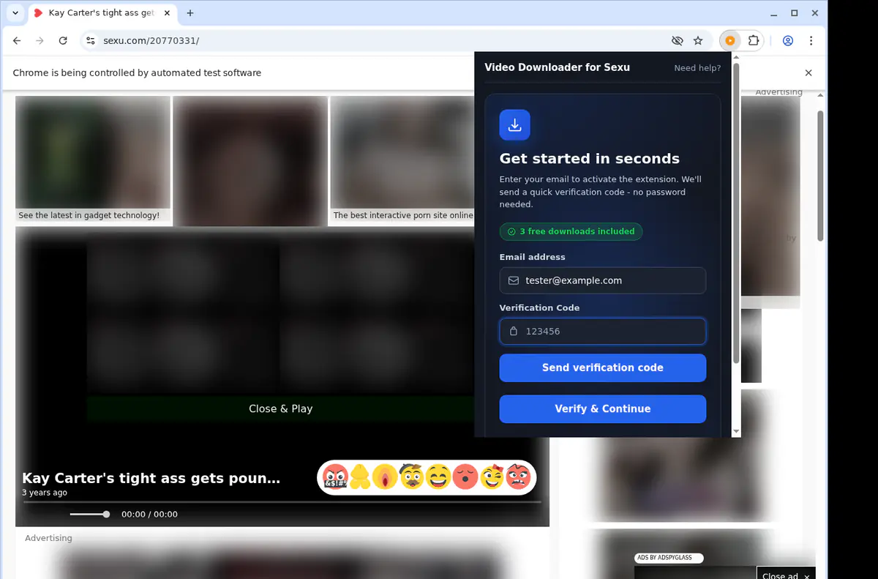Select the active browser tab
878x579 pixels.
[x=101, y=13]
